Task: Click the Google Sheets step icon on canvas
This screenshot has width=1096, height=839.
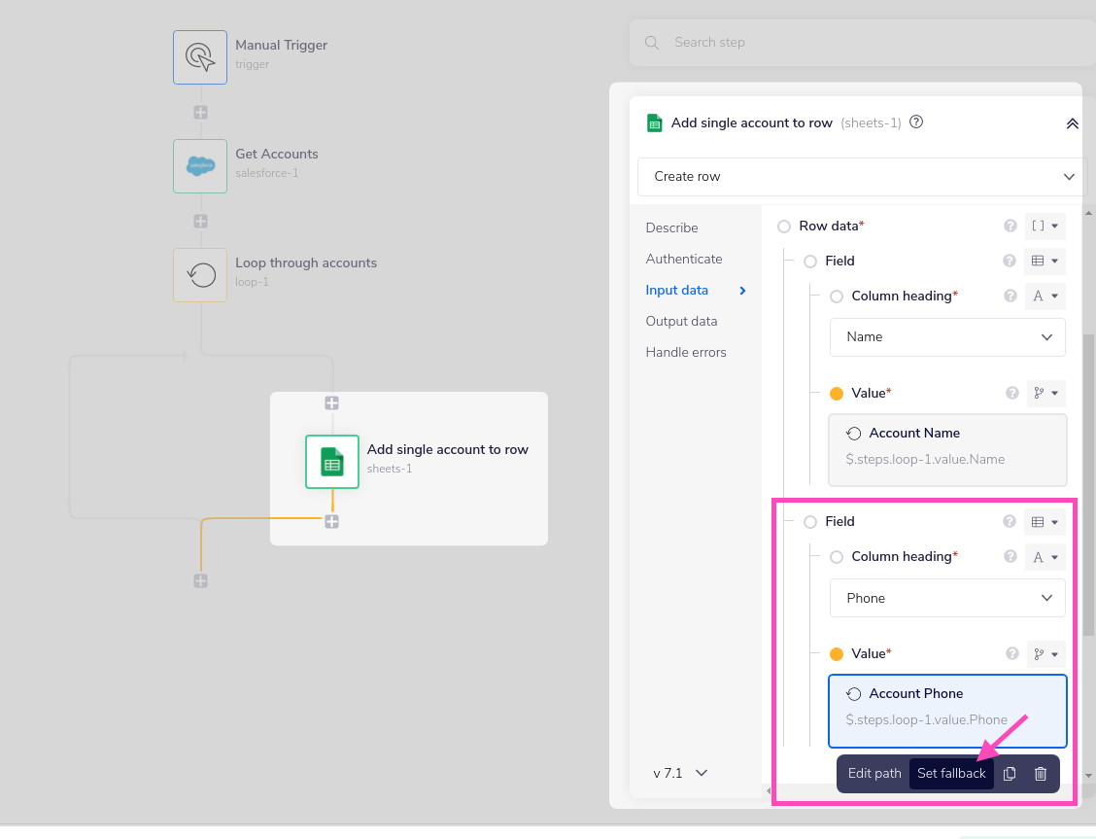Action: [x=332, y=461]
